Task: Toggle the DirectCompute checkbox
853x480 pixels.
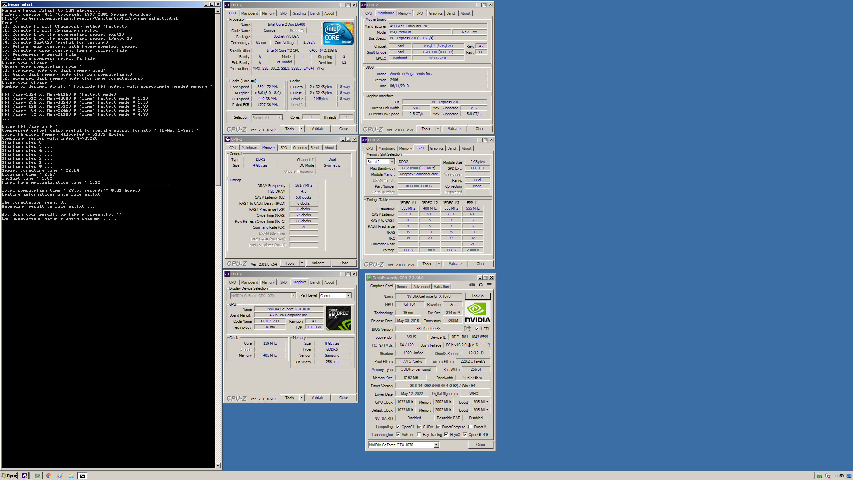Action: click(438, 427)
